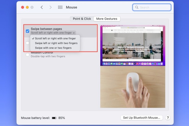The image size is (189, 126).
Task: Click the Mouse battery level label
Action: [35, 118]
